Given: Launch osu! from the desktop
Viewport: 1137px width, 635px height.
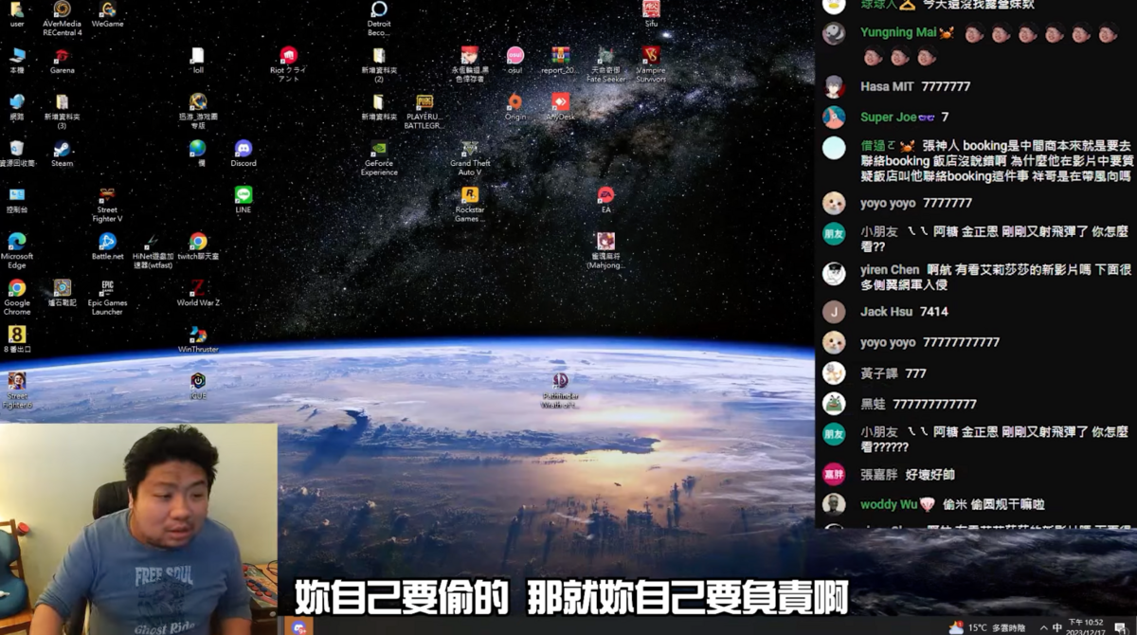Looking at the screenshot, I should click(x=514, y=61).
